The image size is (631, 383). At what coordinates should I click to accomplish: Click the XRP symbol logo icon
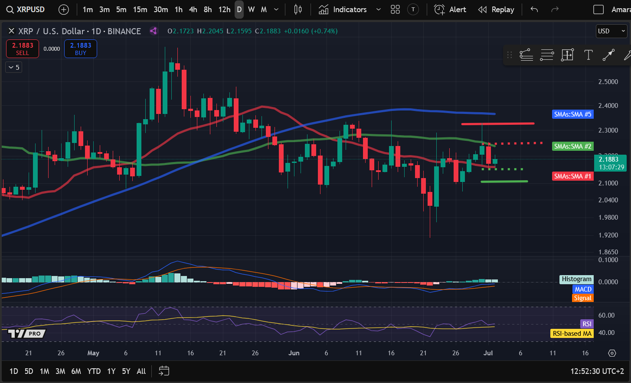(x=12, y=31)
